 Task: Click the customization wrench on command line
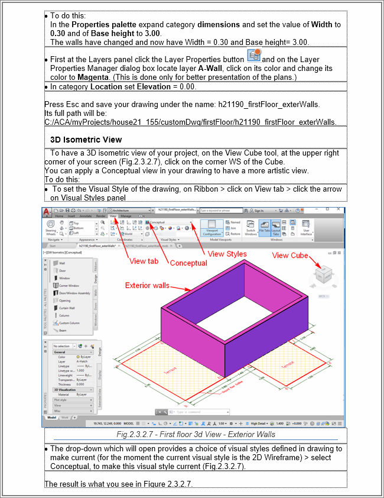pyautogui.click(x=165, y=412)
